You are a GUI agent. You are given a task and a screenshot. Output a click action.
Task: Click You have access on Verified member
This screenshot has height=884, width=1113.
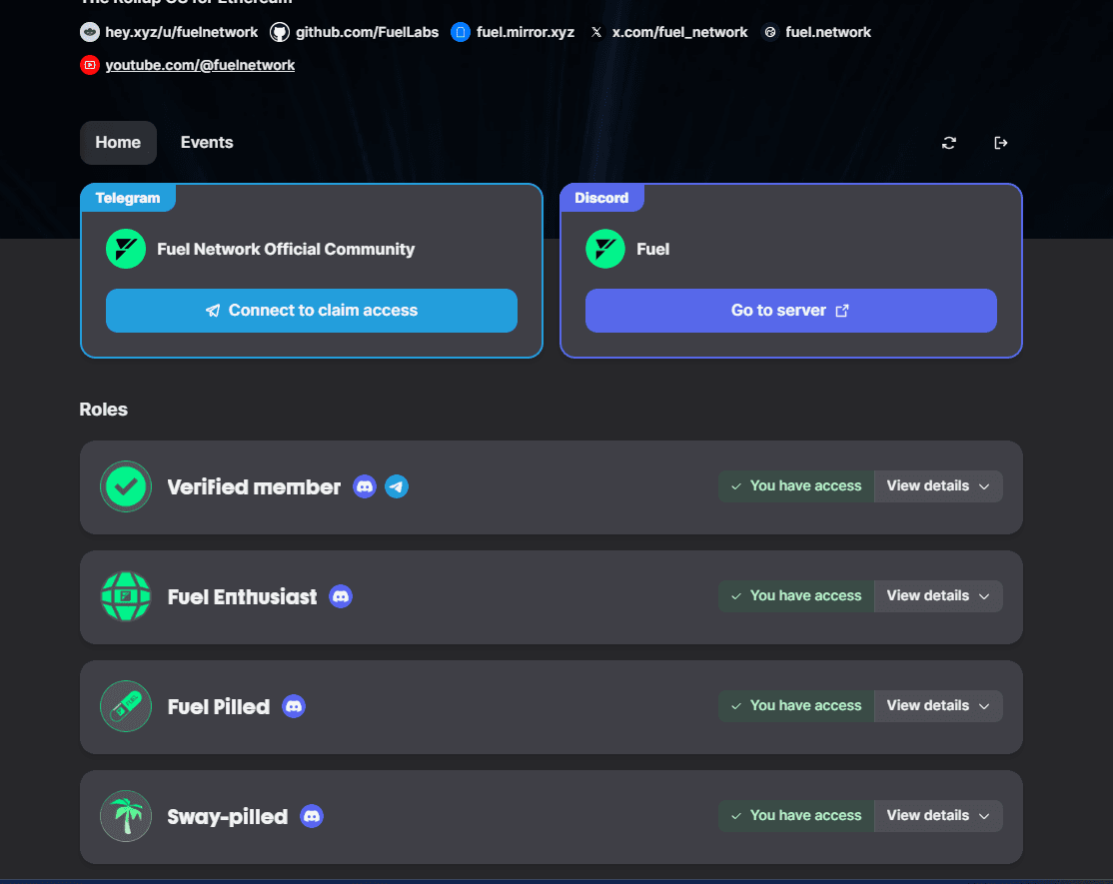tap(796, 486)
